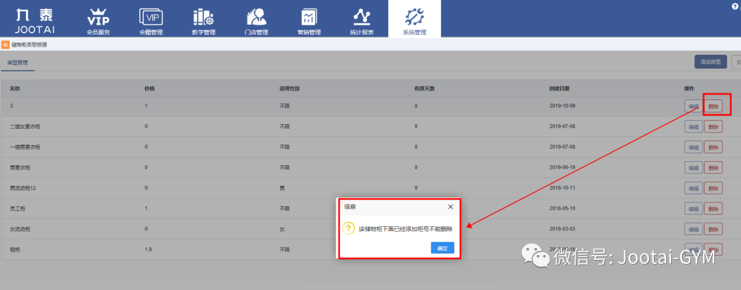This screenshot has width=741, height=290.
Task: Click the 价格 column header
Action: click(x=150, y=88)
